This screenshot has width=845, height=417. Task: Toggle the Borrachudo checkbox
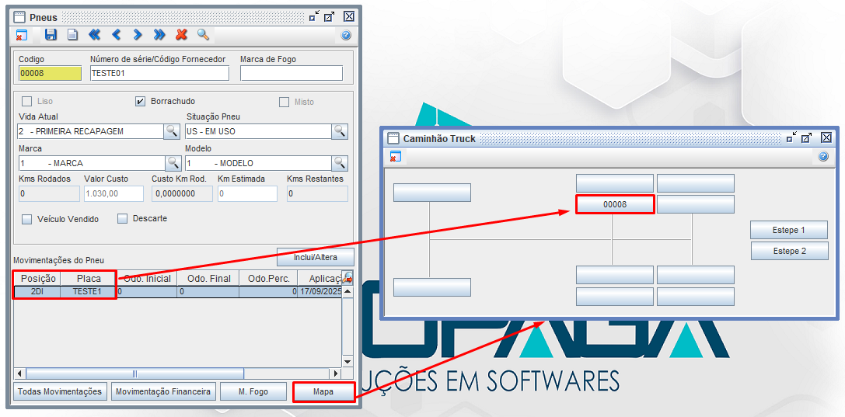(141, 102)
